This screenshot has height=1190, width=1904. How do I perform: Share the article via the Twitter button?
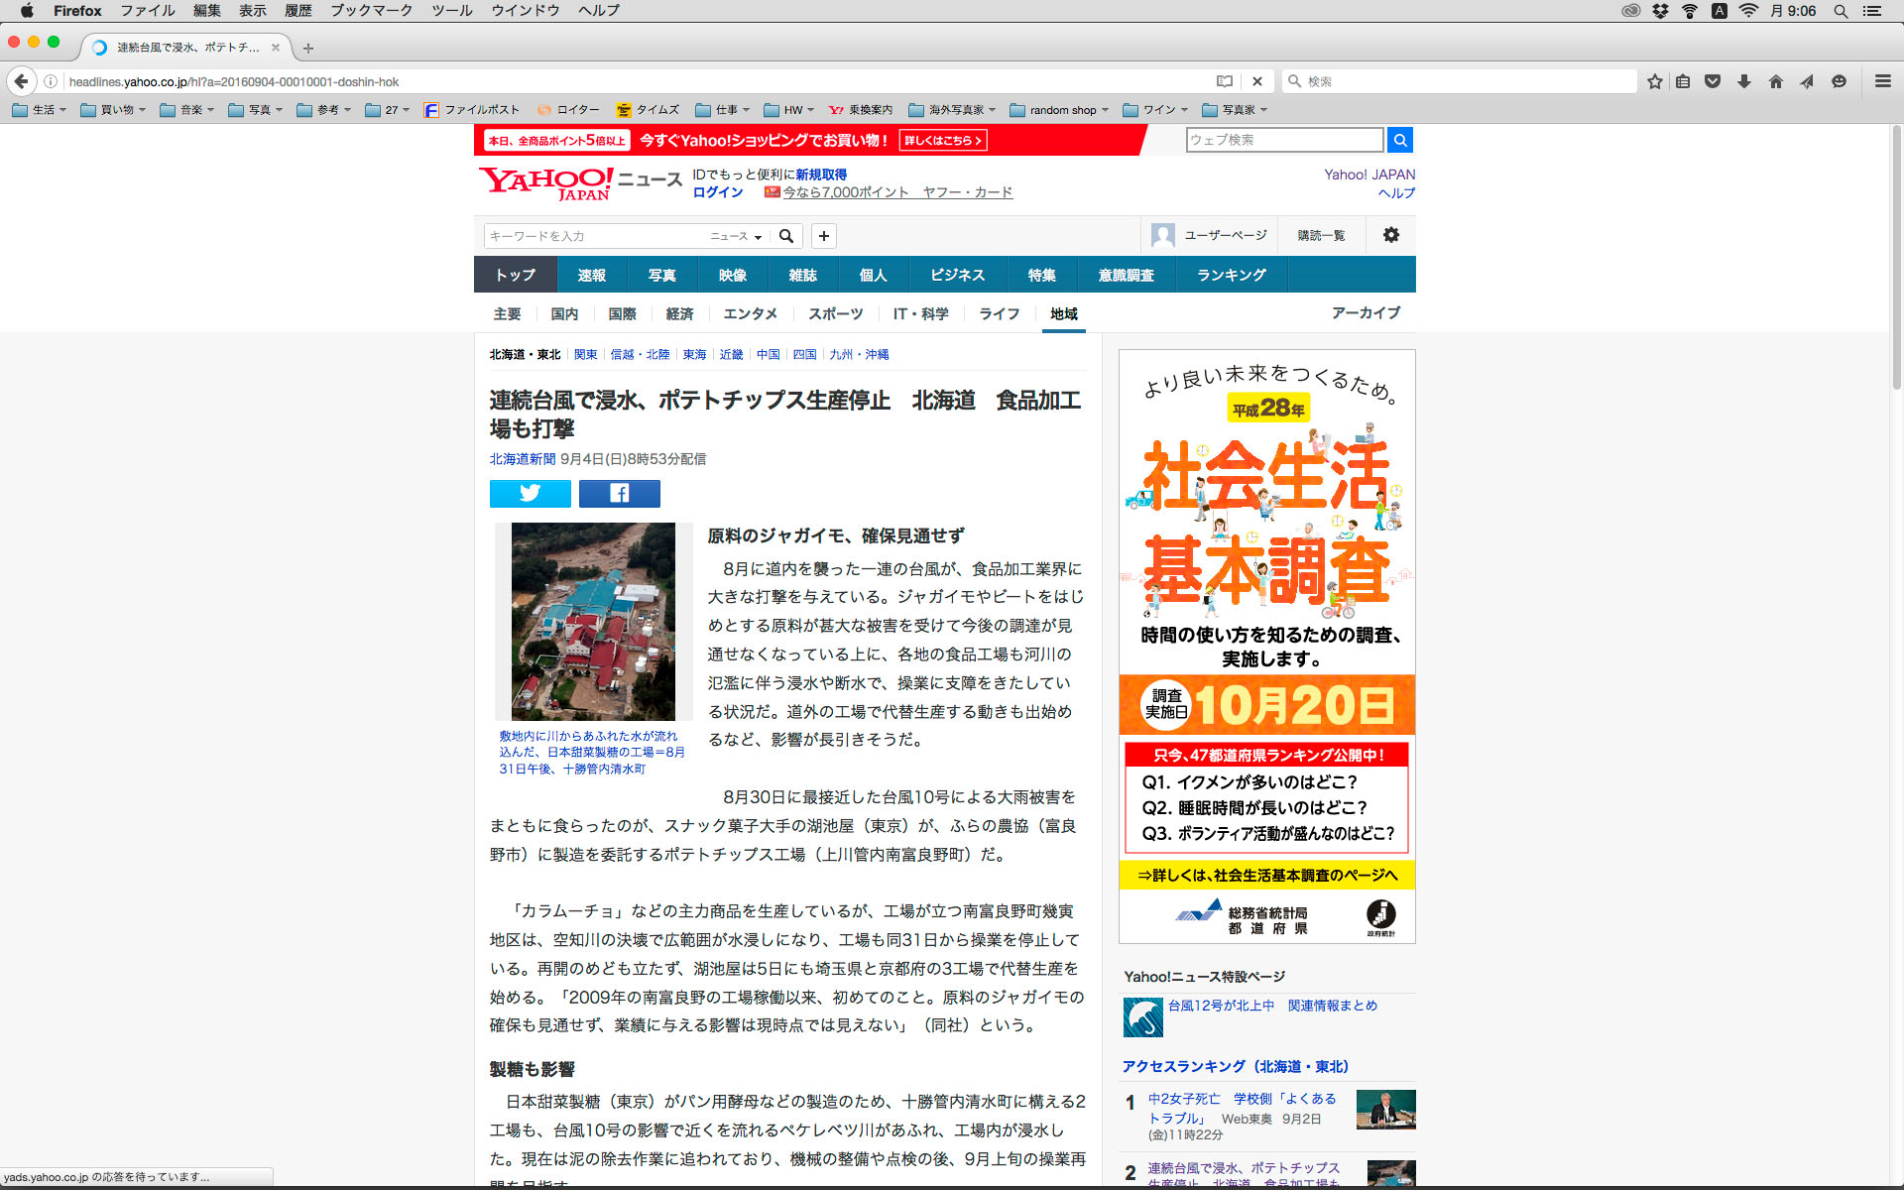[531, 493]
